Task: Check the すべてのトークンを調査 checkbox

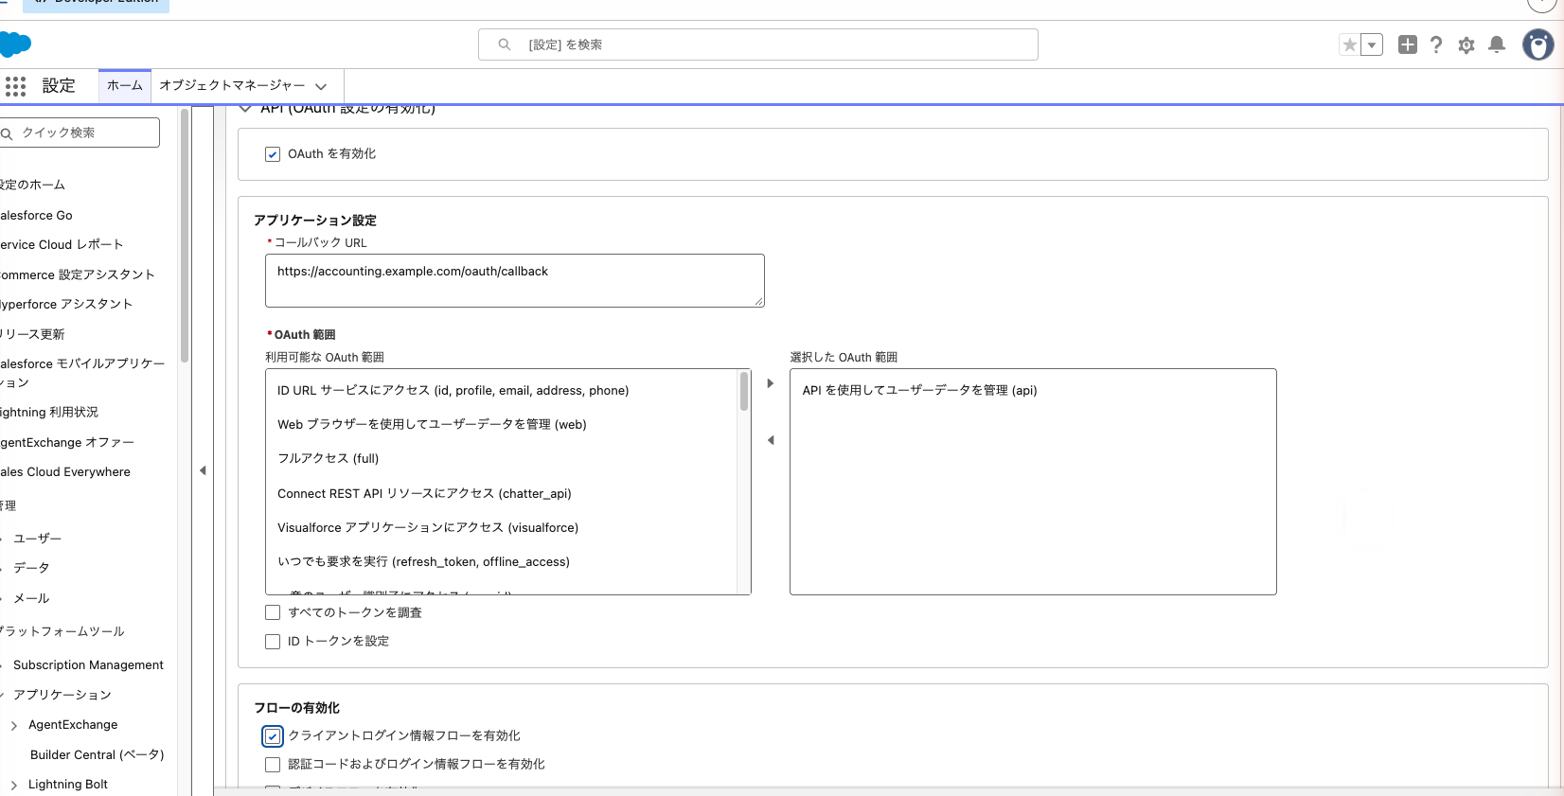Action: (273, 612)
